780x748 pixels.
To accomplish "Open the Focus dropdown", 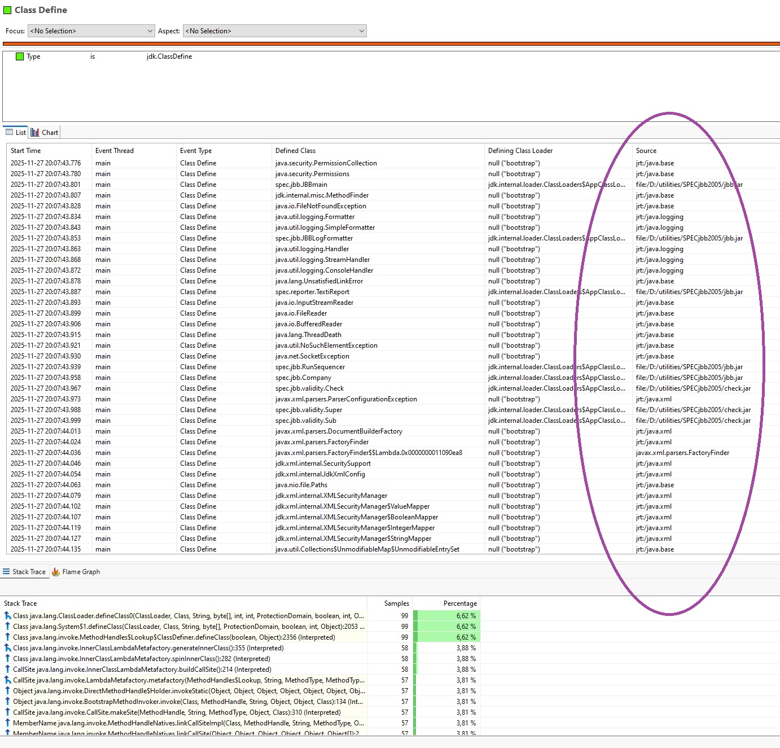I will [91, 31].
